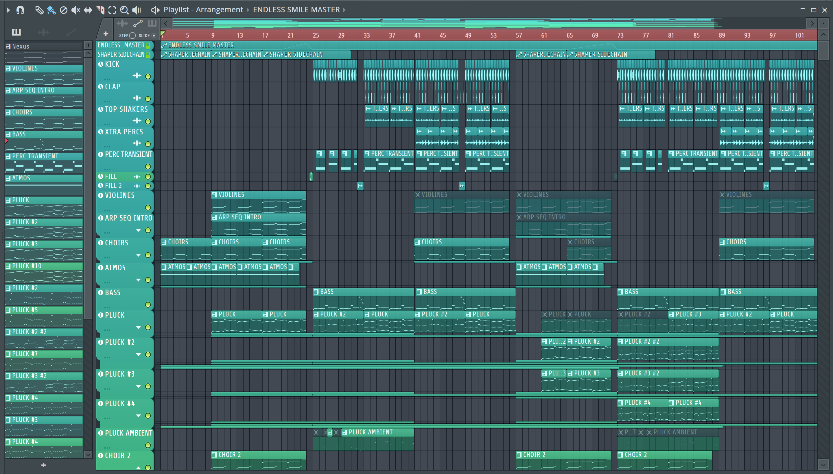Focus pattern clips in the playlist header

[152, 23]
